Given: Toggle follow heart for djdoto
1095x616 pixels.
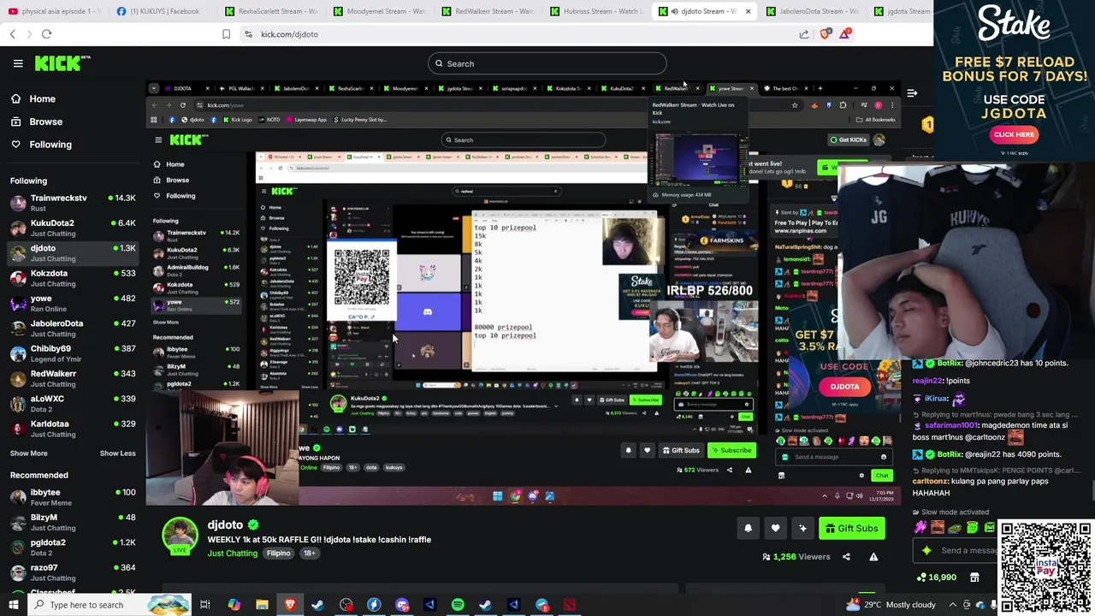Looking at the screenshot, I should [775, 528].
